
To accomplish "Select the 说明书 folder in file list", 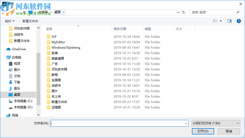I will [56, 86].
